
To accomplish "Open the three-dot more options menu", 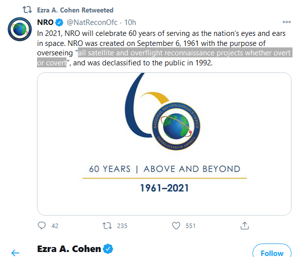I will (286, 22).
